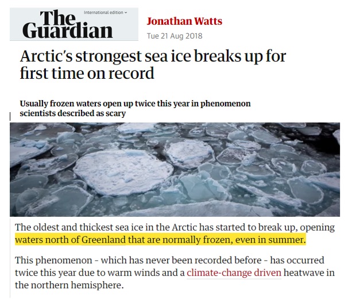352x299 pixels.
Task: Open the International edition dropdown
Action: [105, 13]
